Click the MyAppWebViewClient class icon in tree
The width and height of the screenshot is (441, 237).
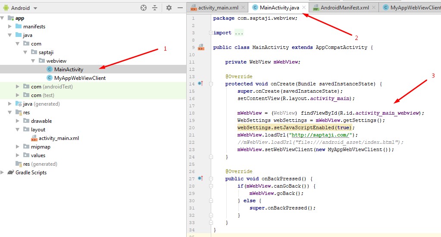50,78
